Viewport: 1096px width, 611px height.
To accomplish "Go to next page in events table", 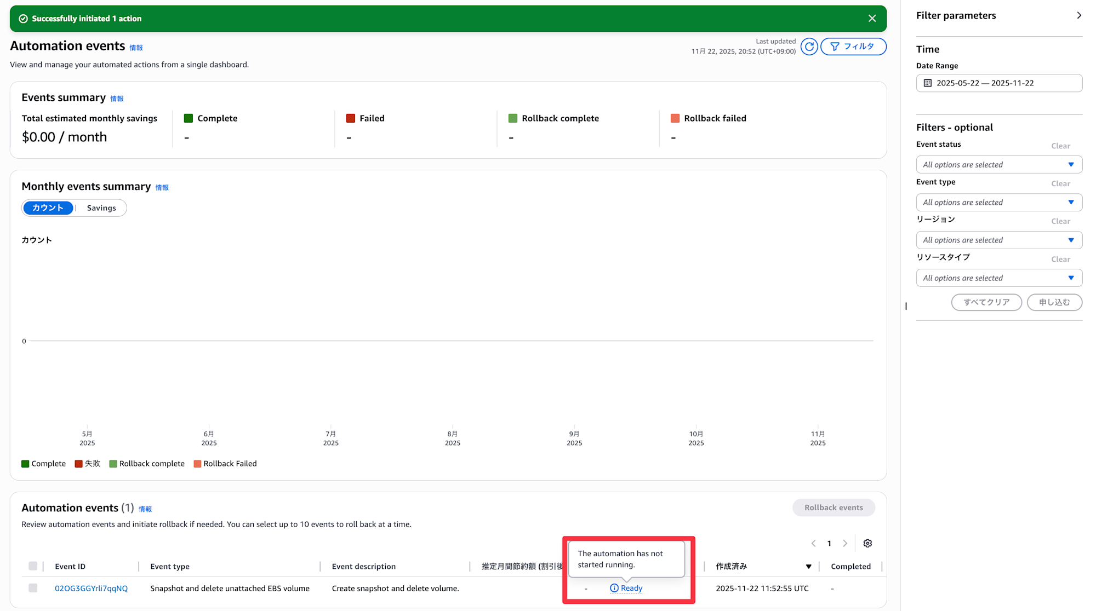I will 845,543.
